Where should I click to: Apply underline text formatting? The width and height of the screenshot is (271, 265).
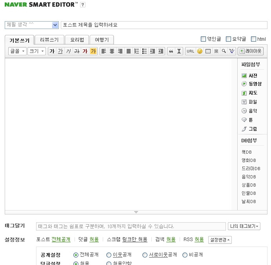60,51
